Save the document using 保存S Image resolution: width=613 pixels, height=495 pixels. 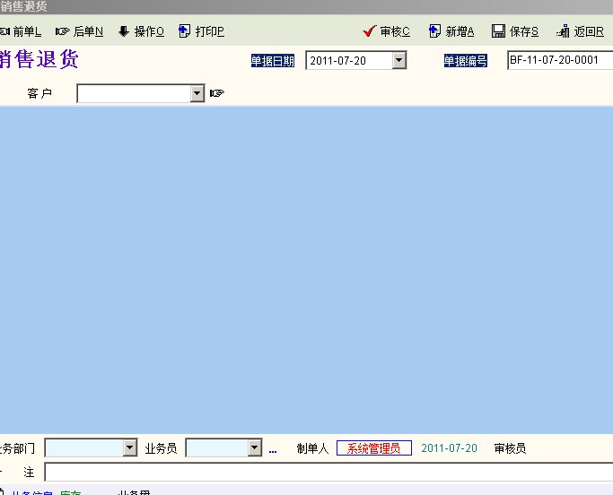coord(515,31)
